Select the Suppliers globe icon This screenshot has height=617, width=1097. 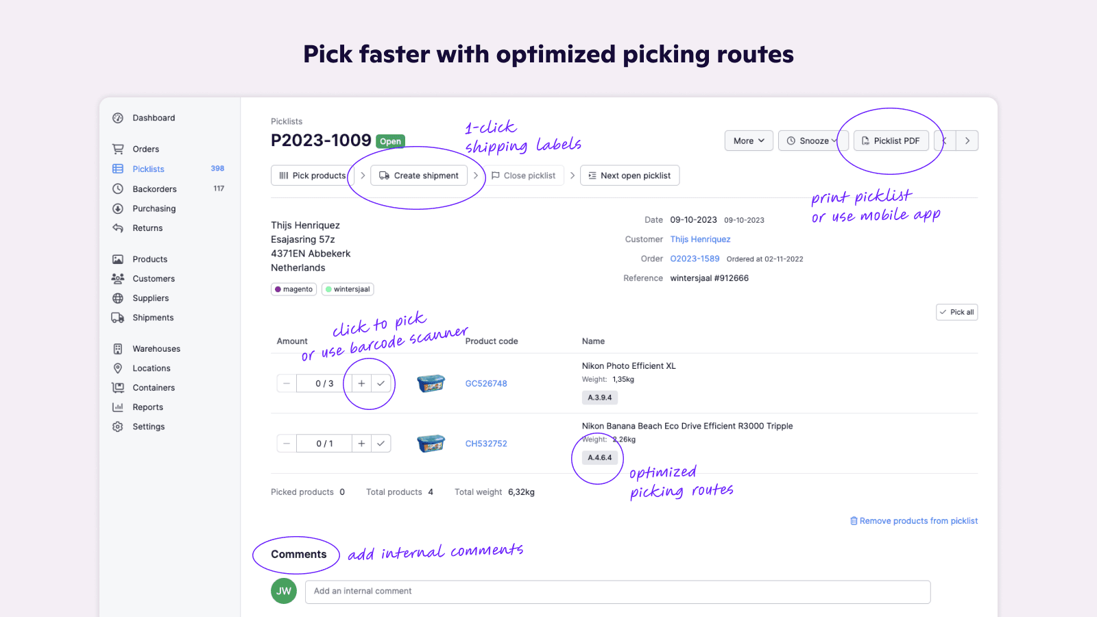coord(118,298)
